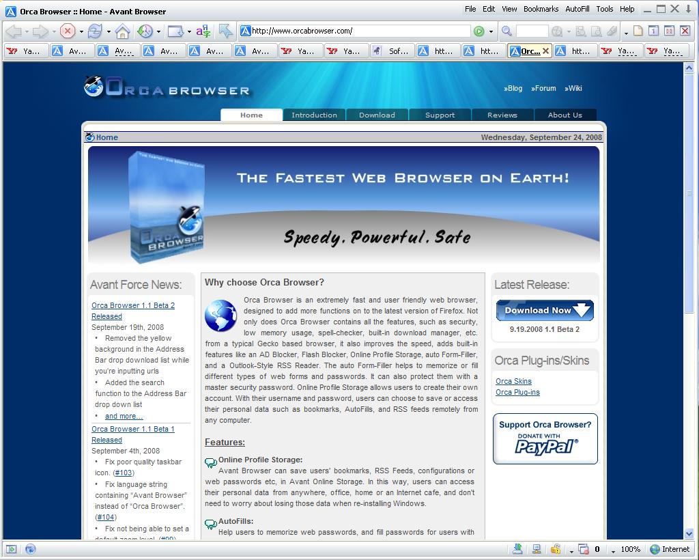Select the Support site tab
Screen dimensions: 699x560
pyautogui.click(x=440, y=115)
